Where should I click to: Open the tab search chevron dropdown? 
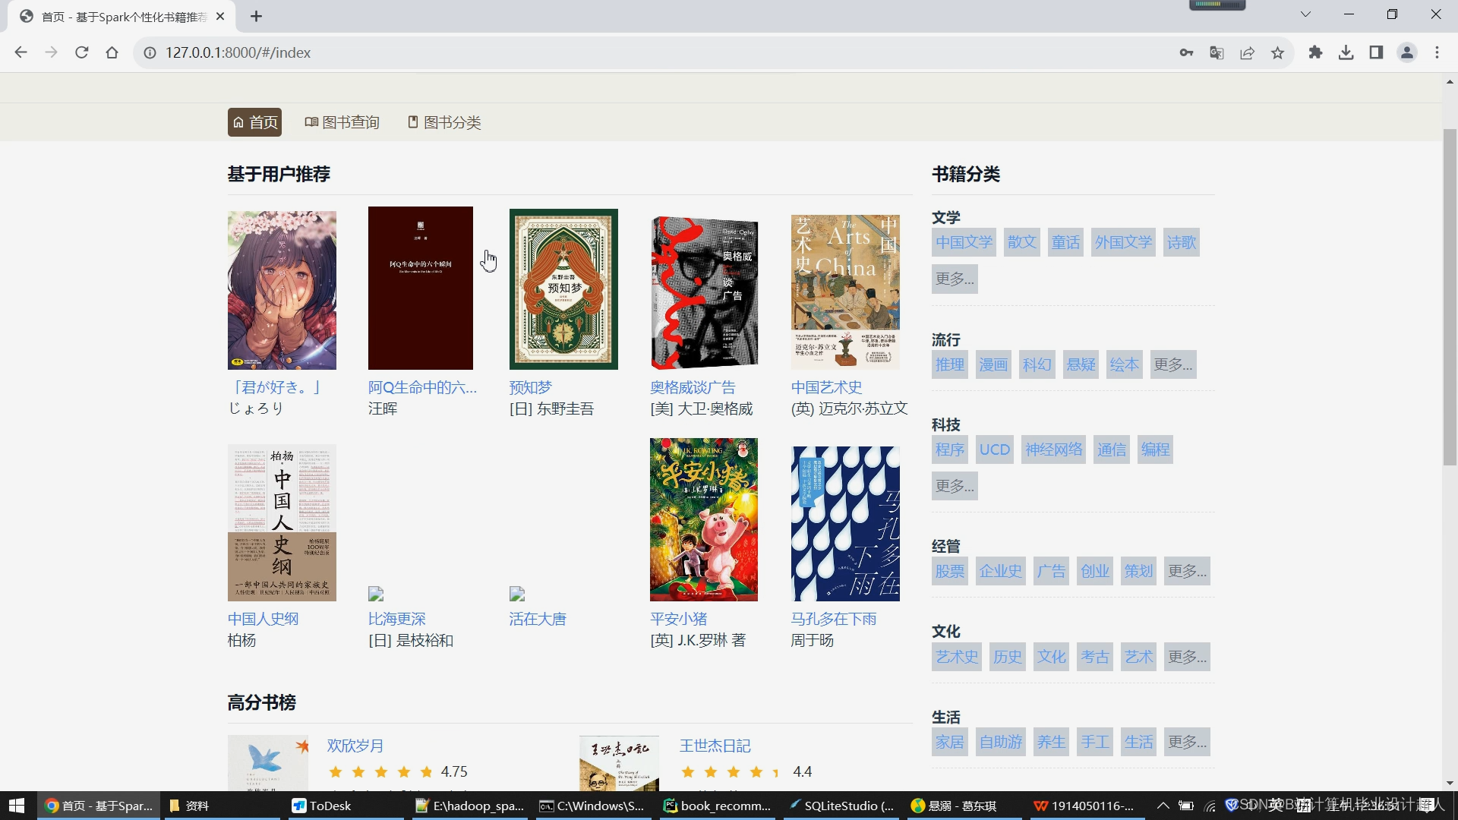1305,14
